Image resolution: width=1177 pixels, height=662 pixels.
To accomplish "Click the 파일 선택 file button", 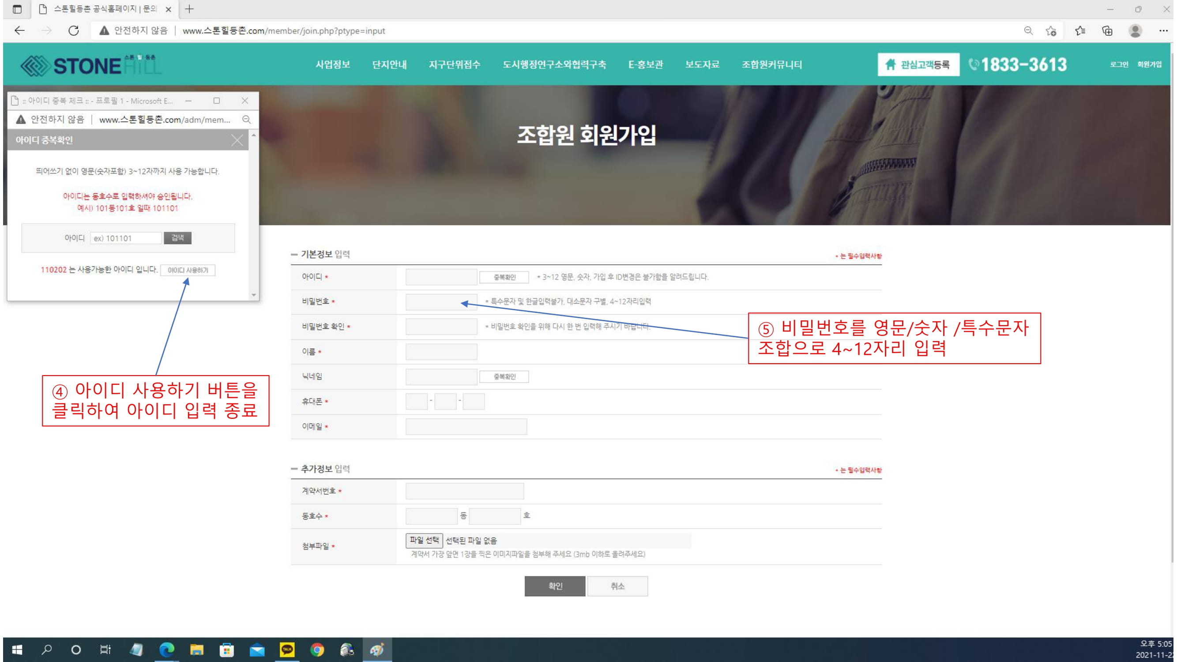I will [x=424, y=541].
